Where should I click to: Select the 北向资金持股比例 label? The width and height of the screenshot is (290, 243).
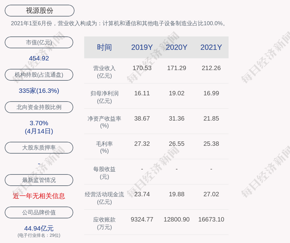39,107
